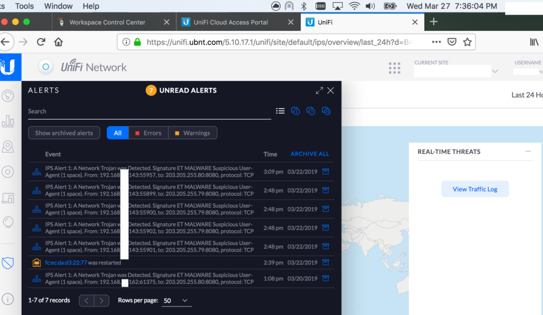Archive the alert from port 55902

[326, 228]
